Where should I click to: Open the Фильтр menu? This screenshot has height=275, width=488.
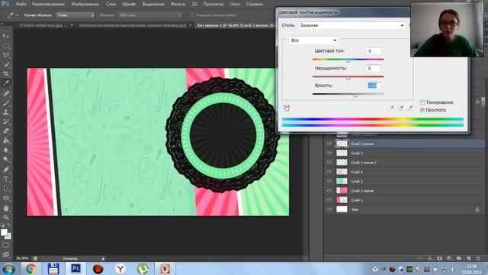point(178,4)
